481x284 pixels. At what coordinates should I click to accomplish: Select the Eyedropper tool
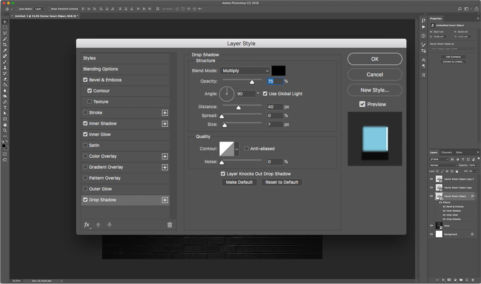[5, 50]
